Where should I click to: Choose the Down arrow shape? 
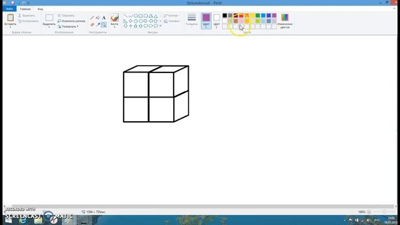[x=126, y=26]
